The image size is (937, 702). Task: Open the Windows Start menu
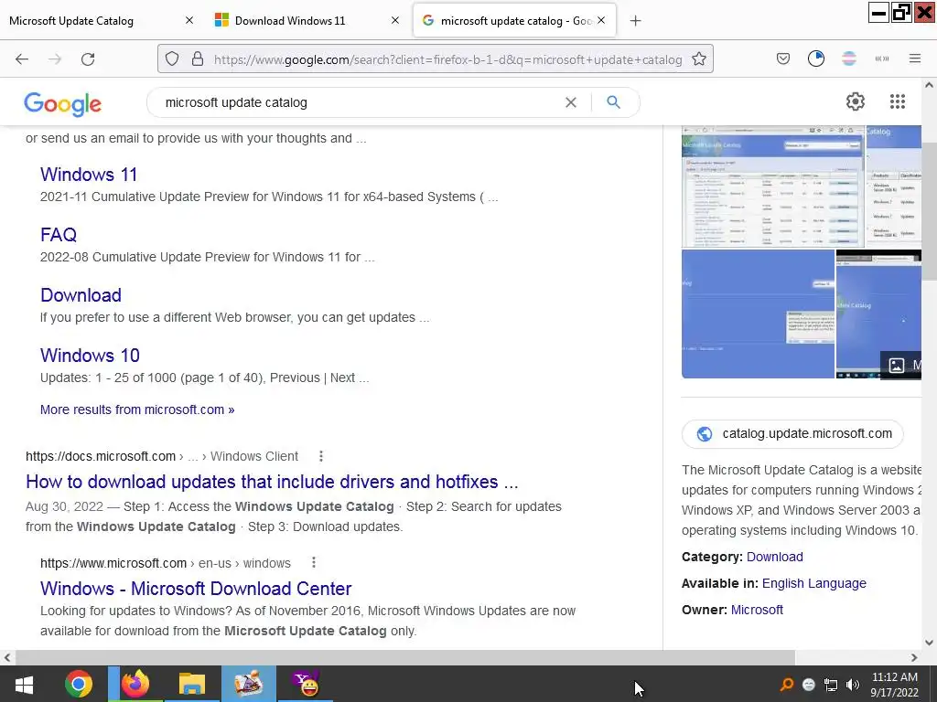click(x=24, y=684)
